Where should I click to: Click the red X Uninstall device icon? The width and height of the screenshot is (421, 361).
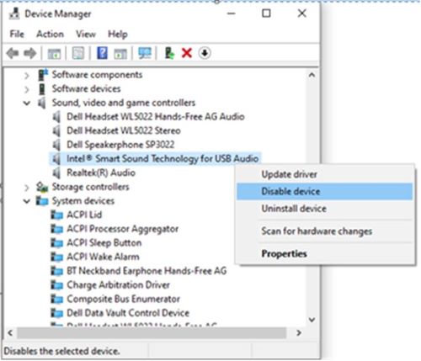pyautogui.click(x=187, y=53)
